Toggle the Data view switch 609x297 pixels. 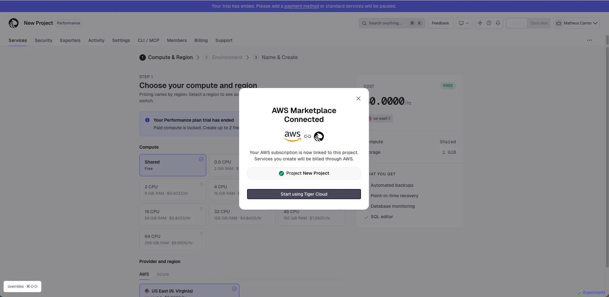[528, 23]
